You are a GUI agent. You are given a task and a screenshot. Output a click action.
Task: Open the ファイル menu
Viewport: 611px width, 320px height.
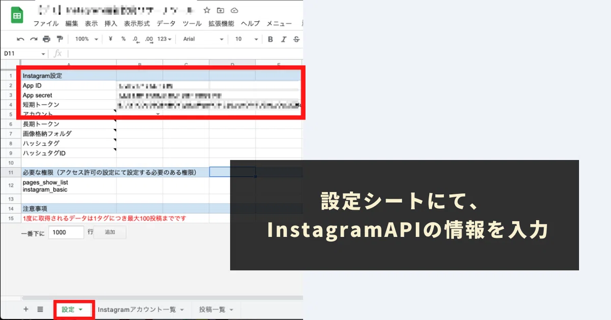[46, 23]
